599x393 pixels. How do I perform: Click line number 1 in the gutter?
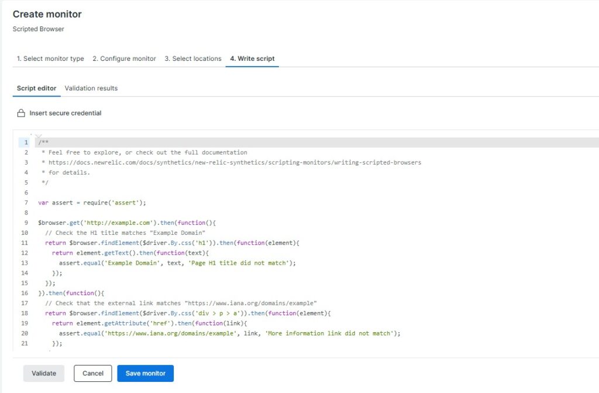pos(26,142)
